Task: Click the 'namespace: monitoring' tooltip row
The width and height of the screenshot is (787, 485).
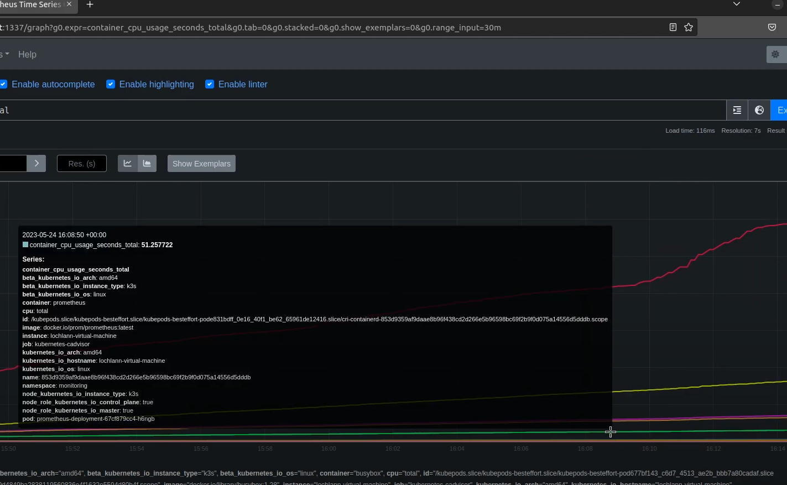Action: [x=55, y=385]
